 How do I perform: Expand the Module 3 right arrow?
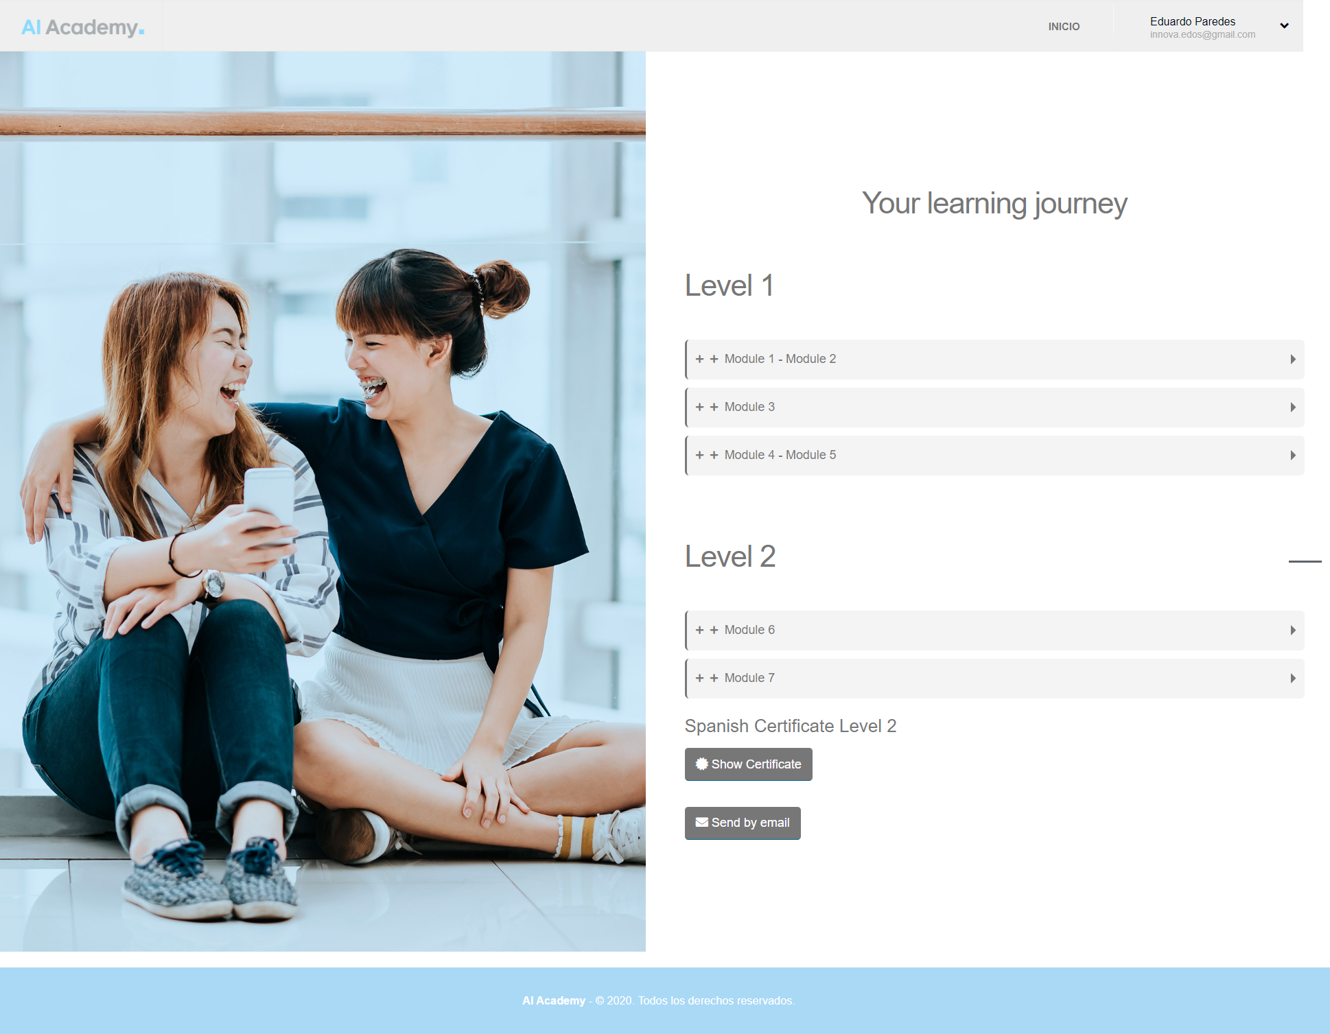(x=1293, y=408)
